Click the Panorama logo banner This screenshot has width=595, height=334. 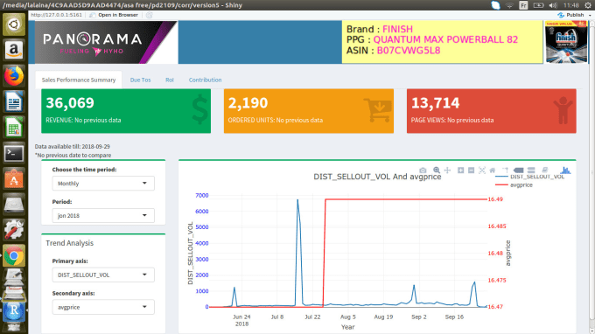[x=106, y=43]
